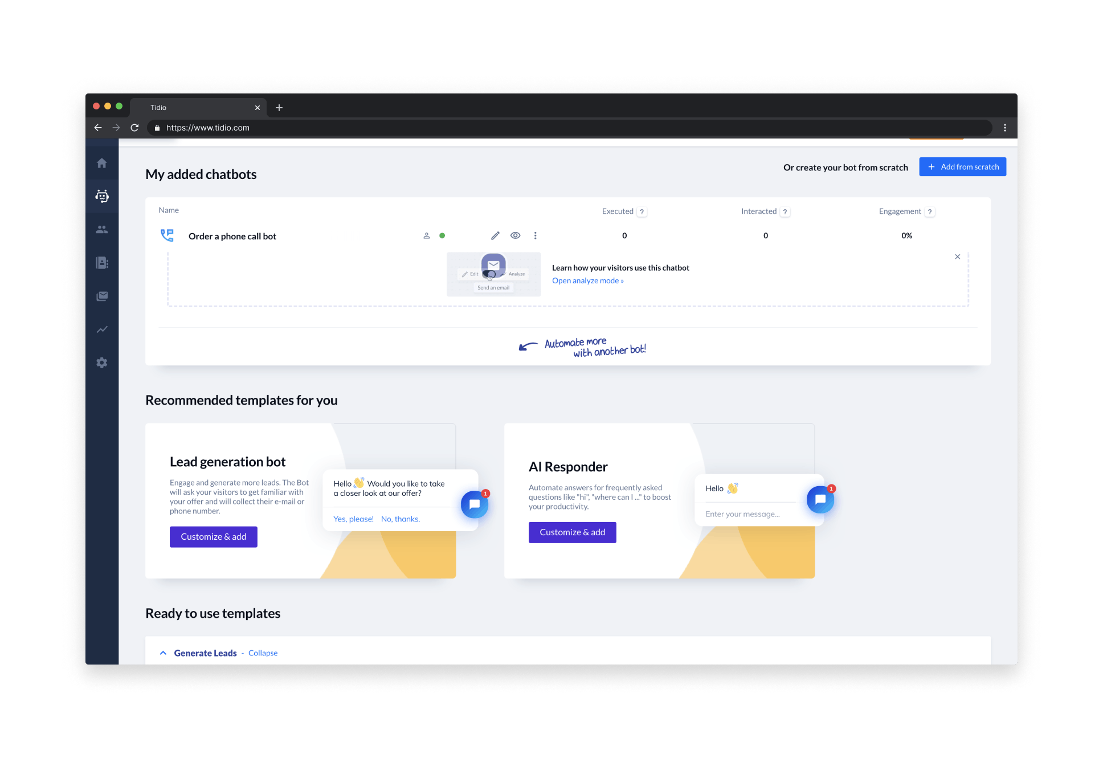Click 'No, thanks.' in lead bot preview
This screenshot has width=1103, height=758.
(401, 519)
